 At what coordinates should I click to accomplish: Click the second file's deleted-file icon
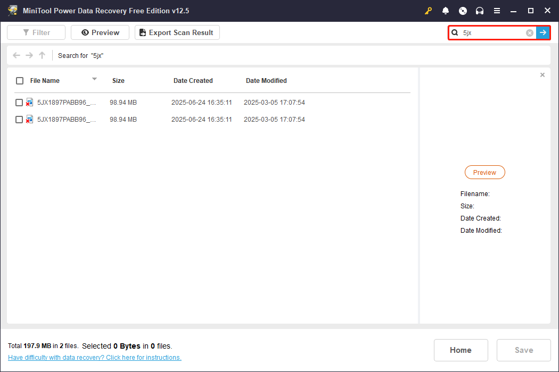(x=29, y=120)
